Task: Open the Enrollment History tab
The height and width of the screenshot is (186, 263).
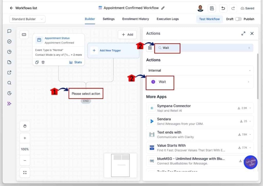Action: click(x=136, y=19)
